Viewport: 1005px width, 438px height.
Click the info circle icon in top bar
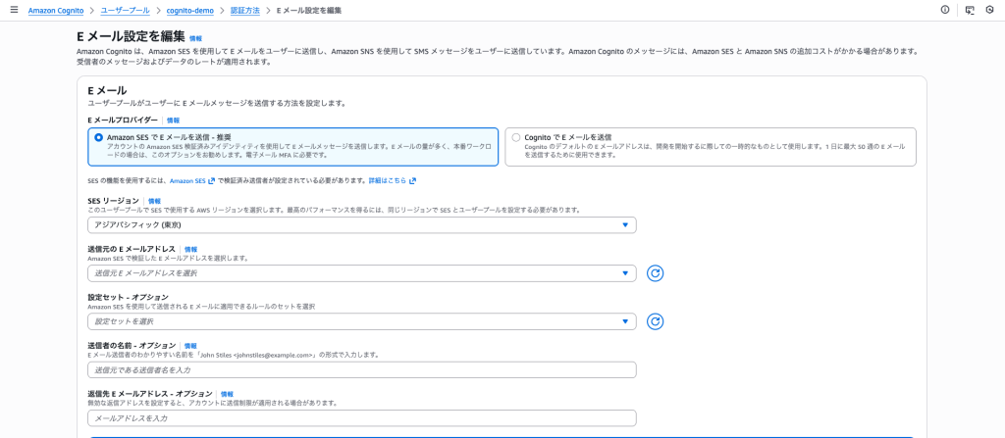tap(944, 10)
